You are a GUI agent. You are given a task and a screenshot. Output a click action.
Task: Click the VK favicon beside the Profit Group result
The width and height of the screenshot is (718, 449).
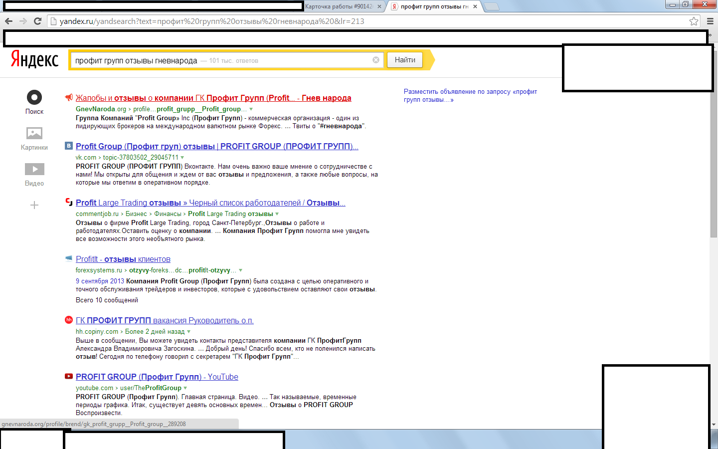point(69,146)
